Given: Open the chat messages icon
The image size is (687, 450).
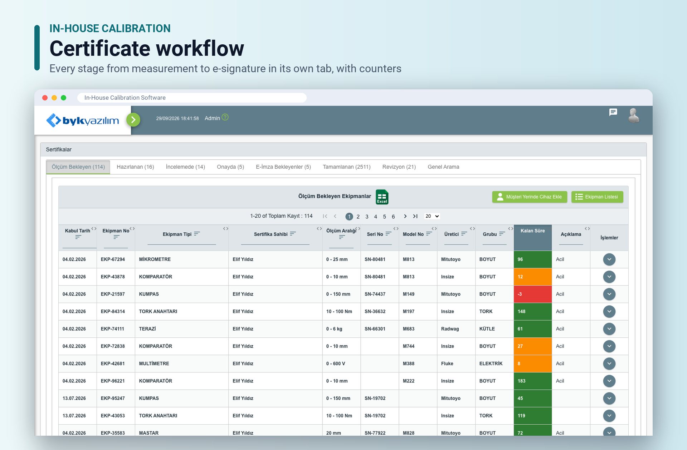Looking at the screenshot, I should [x=613, y=113].
